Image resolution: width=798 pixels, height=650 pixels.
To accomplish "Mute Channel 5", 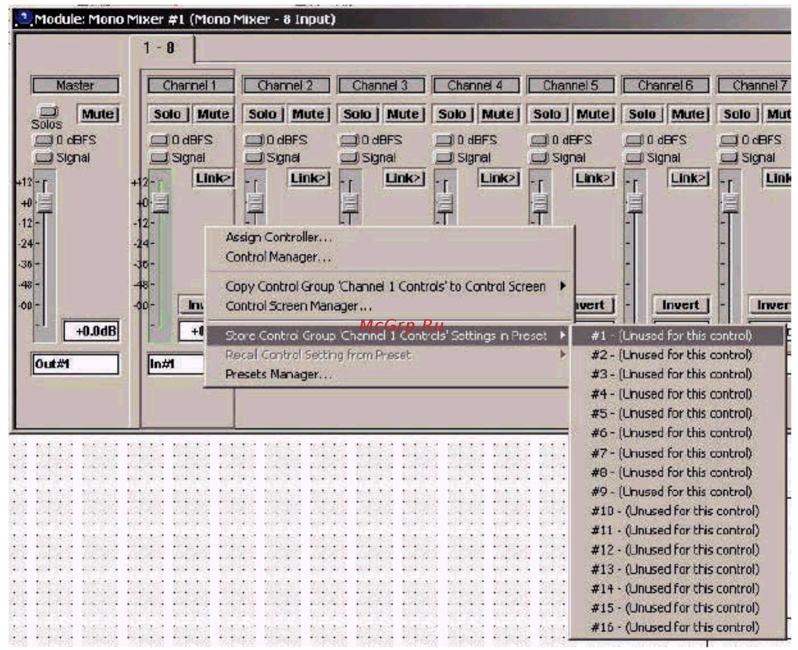I will click(594, 114).
